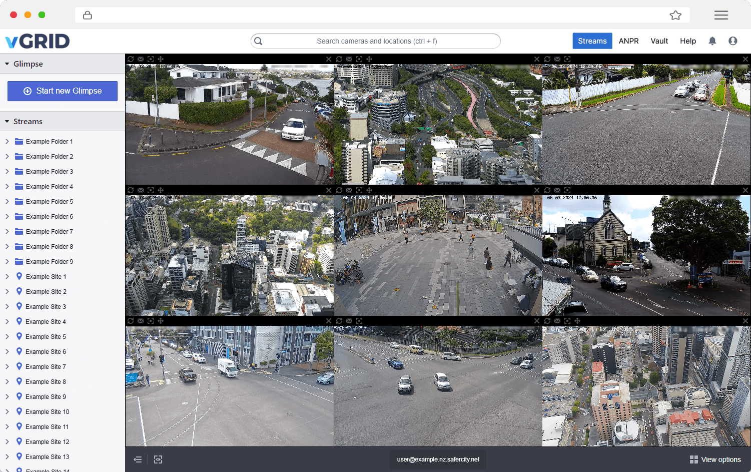Click the search cameras and locations field
The width and height of the screenshot is (751, 472).
[376, 41]
